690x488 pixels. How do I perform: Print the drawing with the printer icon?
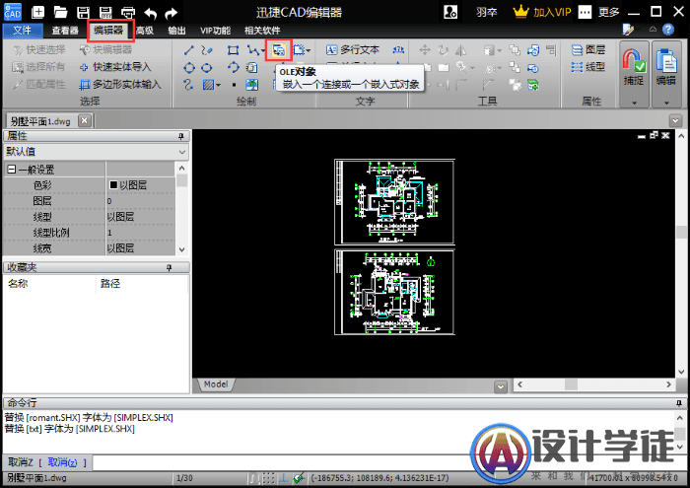pyautogui.click(x=128, y=12)
